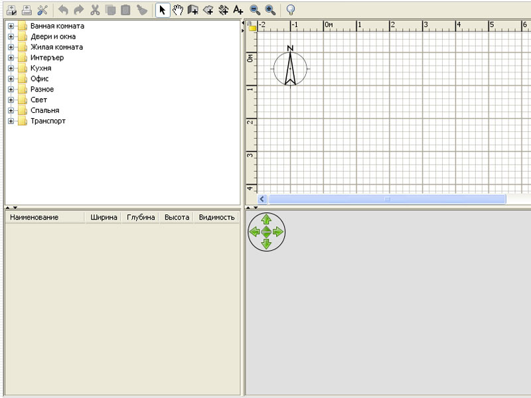
Task: Expand the Интеръер folder
Action: tap(11, 58)
